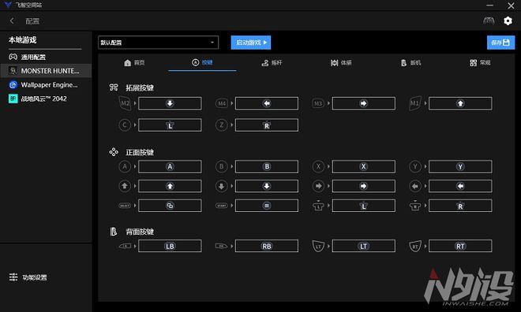The width and height of the screenshot is (521, 312).
Task: Click the RB bumper source icon
Action: click(222, 246)
